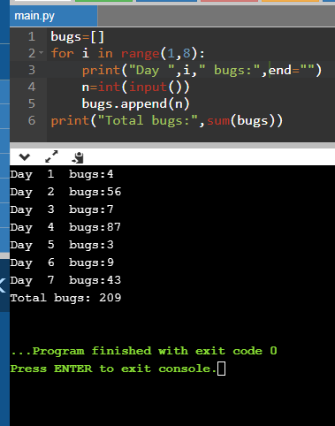
Task: Click line number 6 in gutter
Action: (x=32, y=120)
